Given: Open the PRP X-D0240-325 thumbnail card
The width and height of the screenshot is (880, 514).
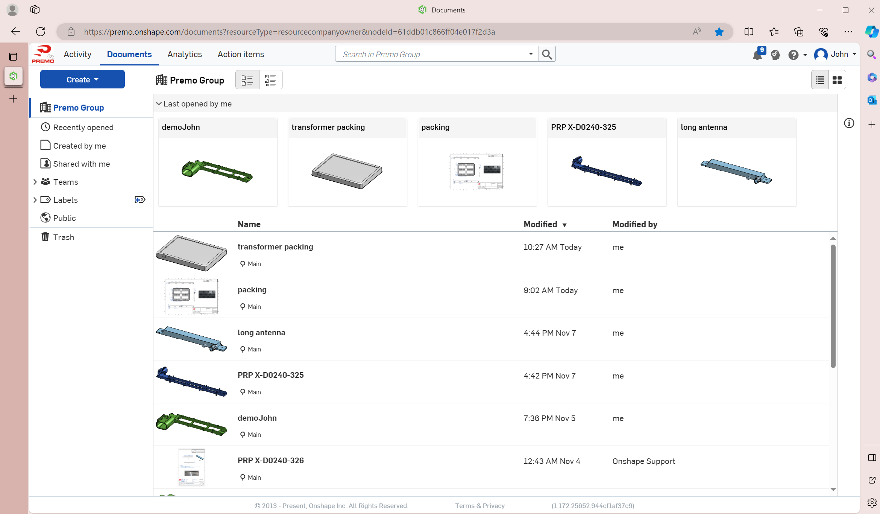Looking at the screenshot, I should (x=607, y=162).
